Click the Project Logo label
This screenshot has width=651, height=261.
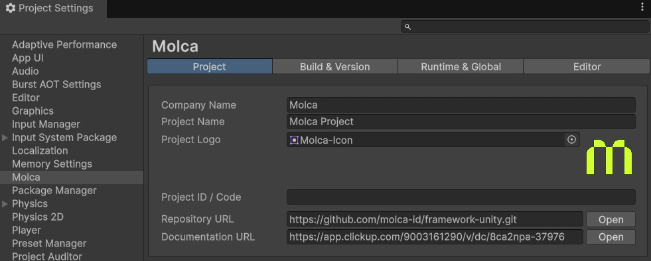coord(190,140)
